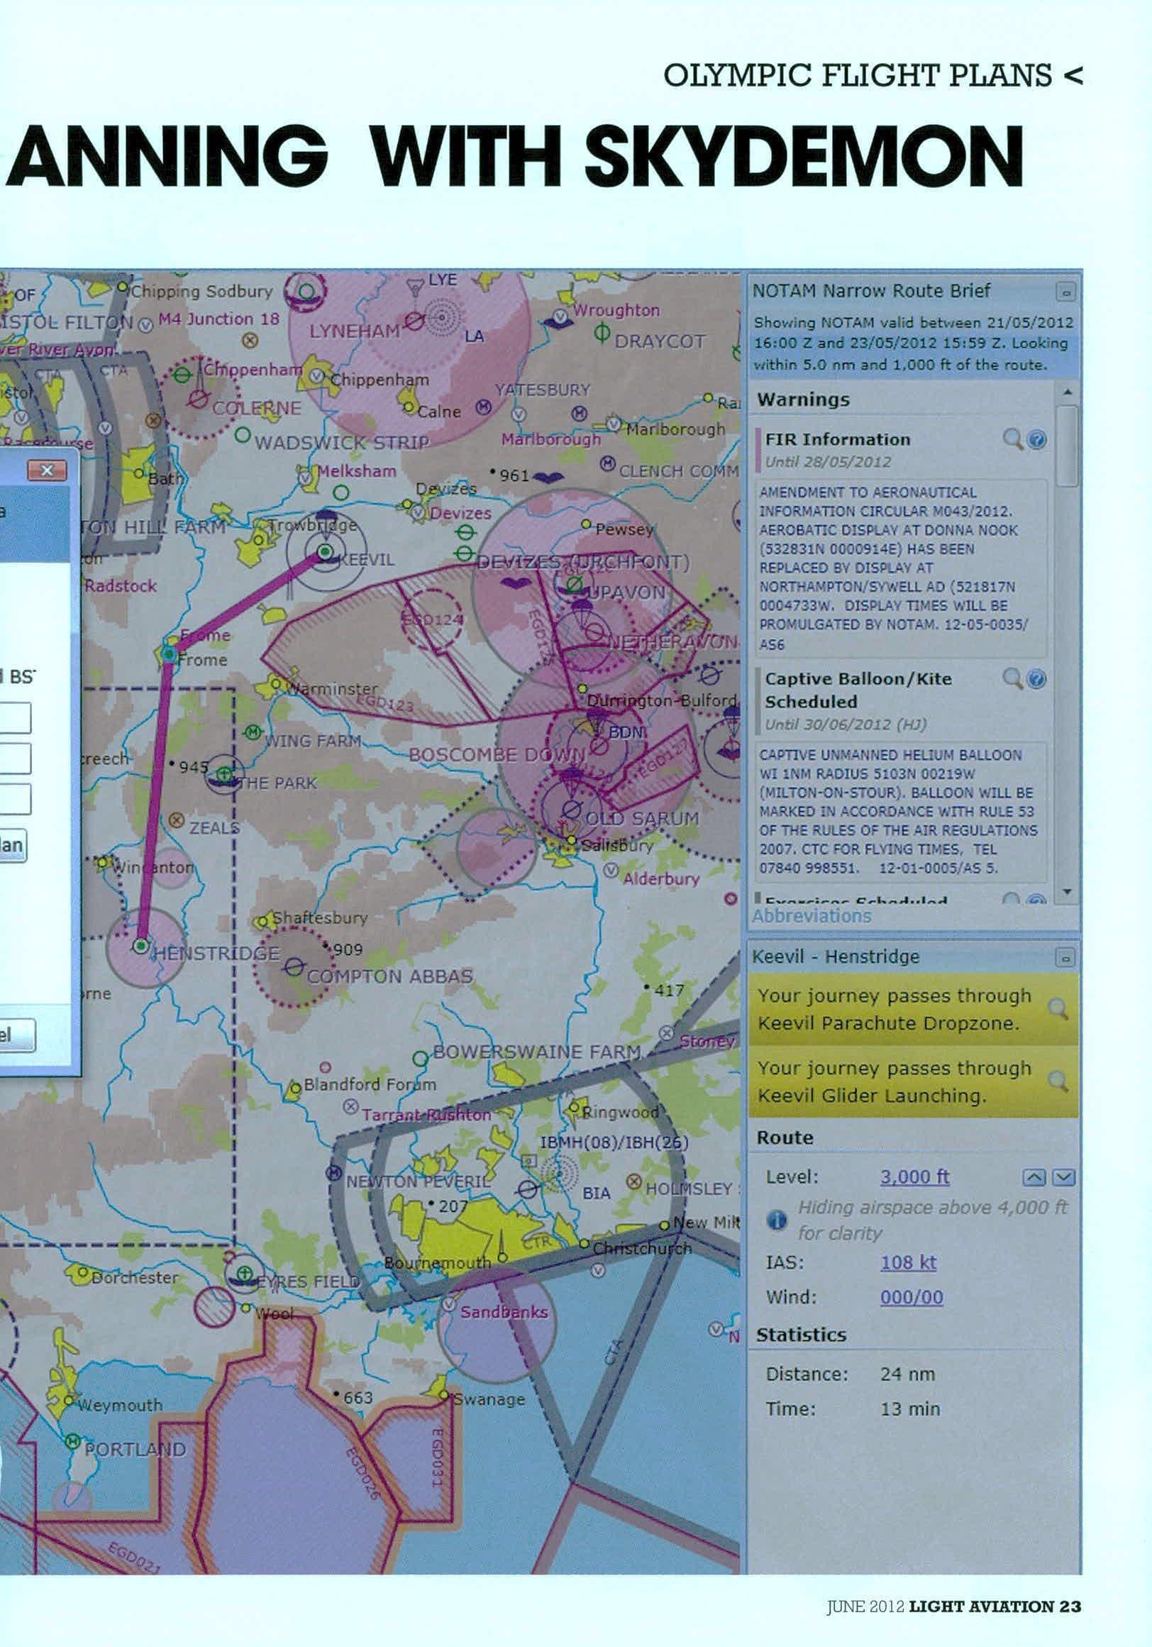The width and height of the screenshot is (1152, 1647).
Task: Click the 'Your journey passes through Keevil Parachute Dropzone' warning
Action: [x=913, y=1008]
